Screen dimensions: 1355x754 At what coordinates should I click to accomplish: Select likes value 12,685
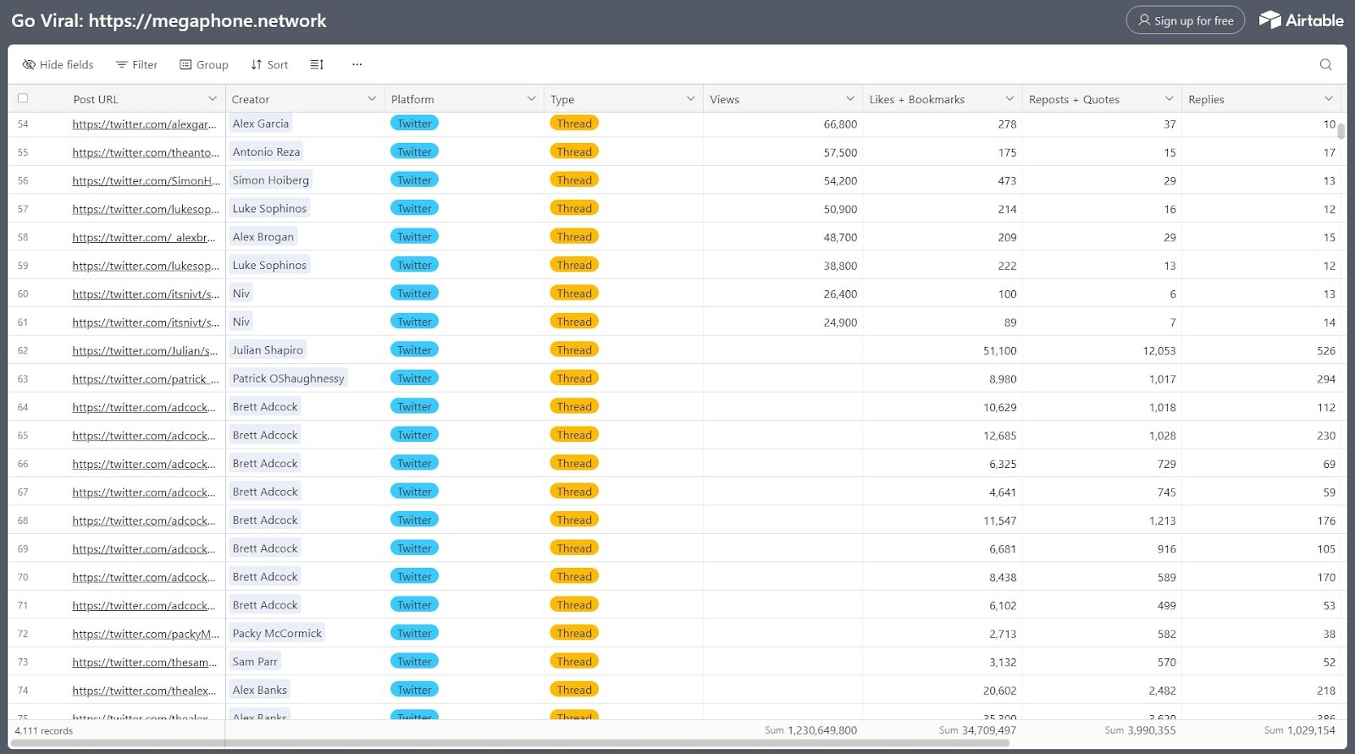coord(999,436)
